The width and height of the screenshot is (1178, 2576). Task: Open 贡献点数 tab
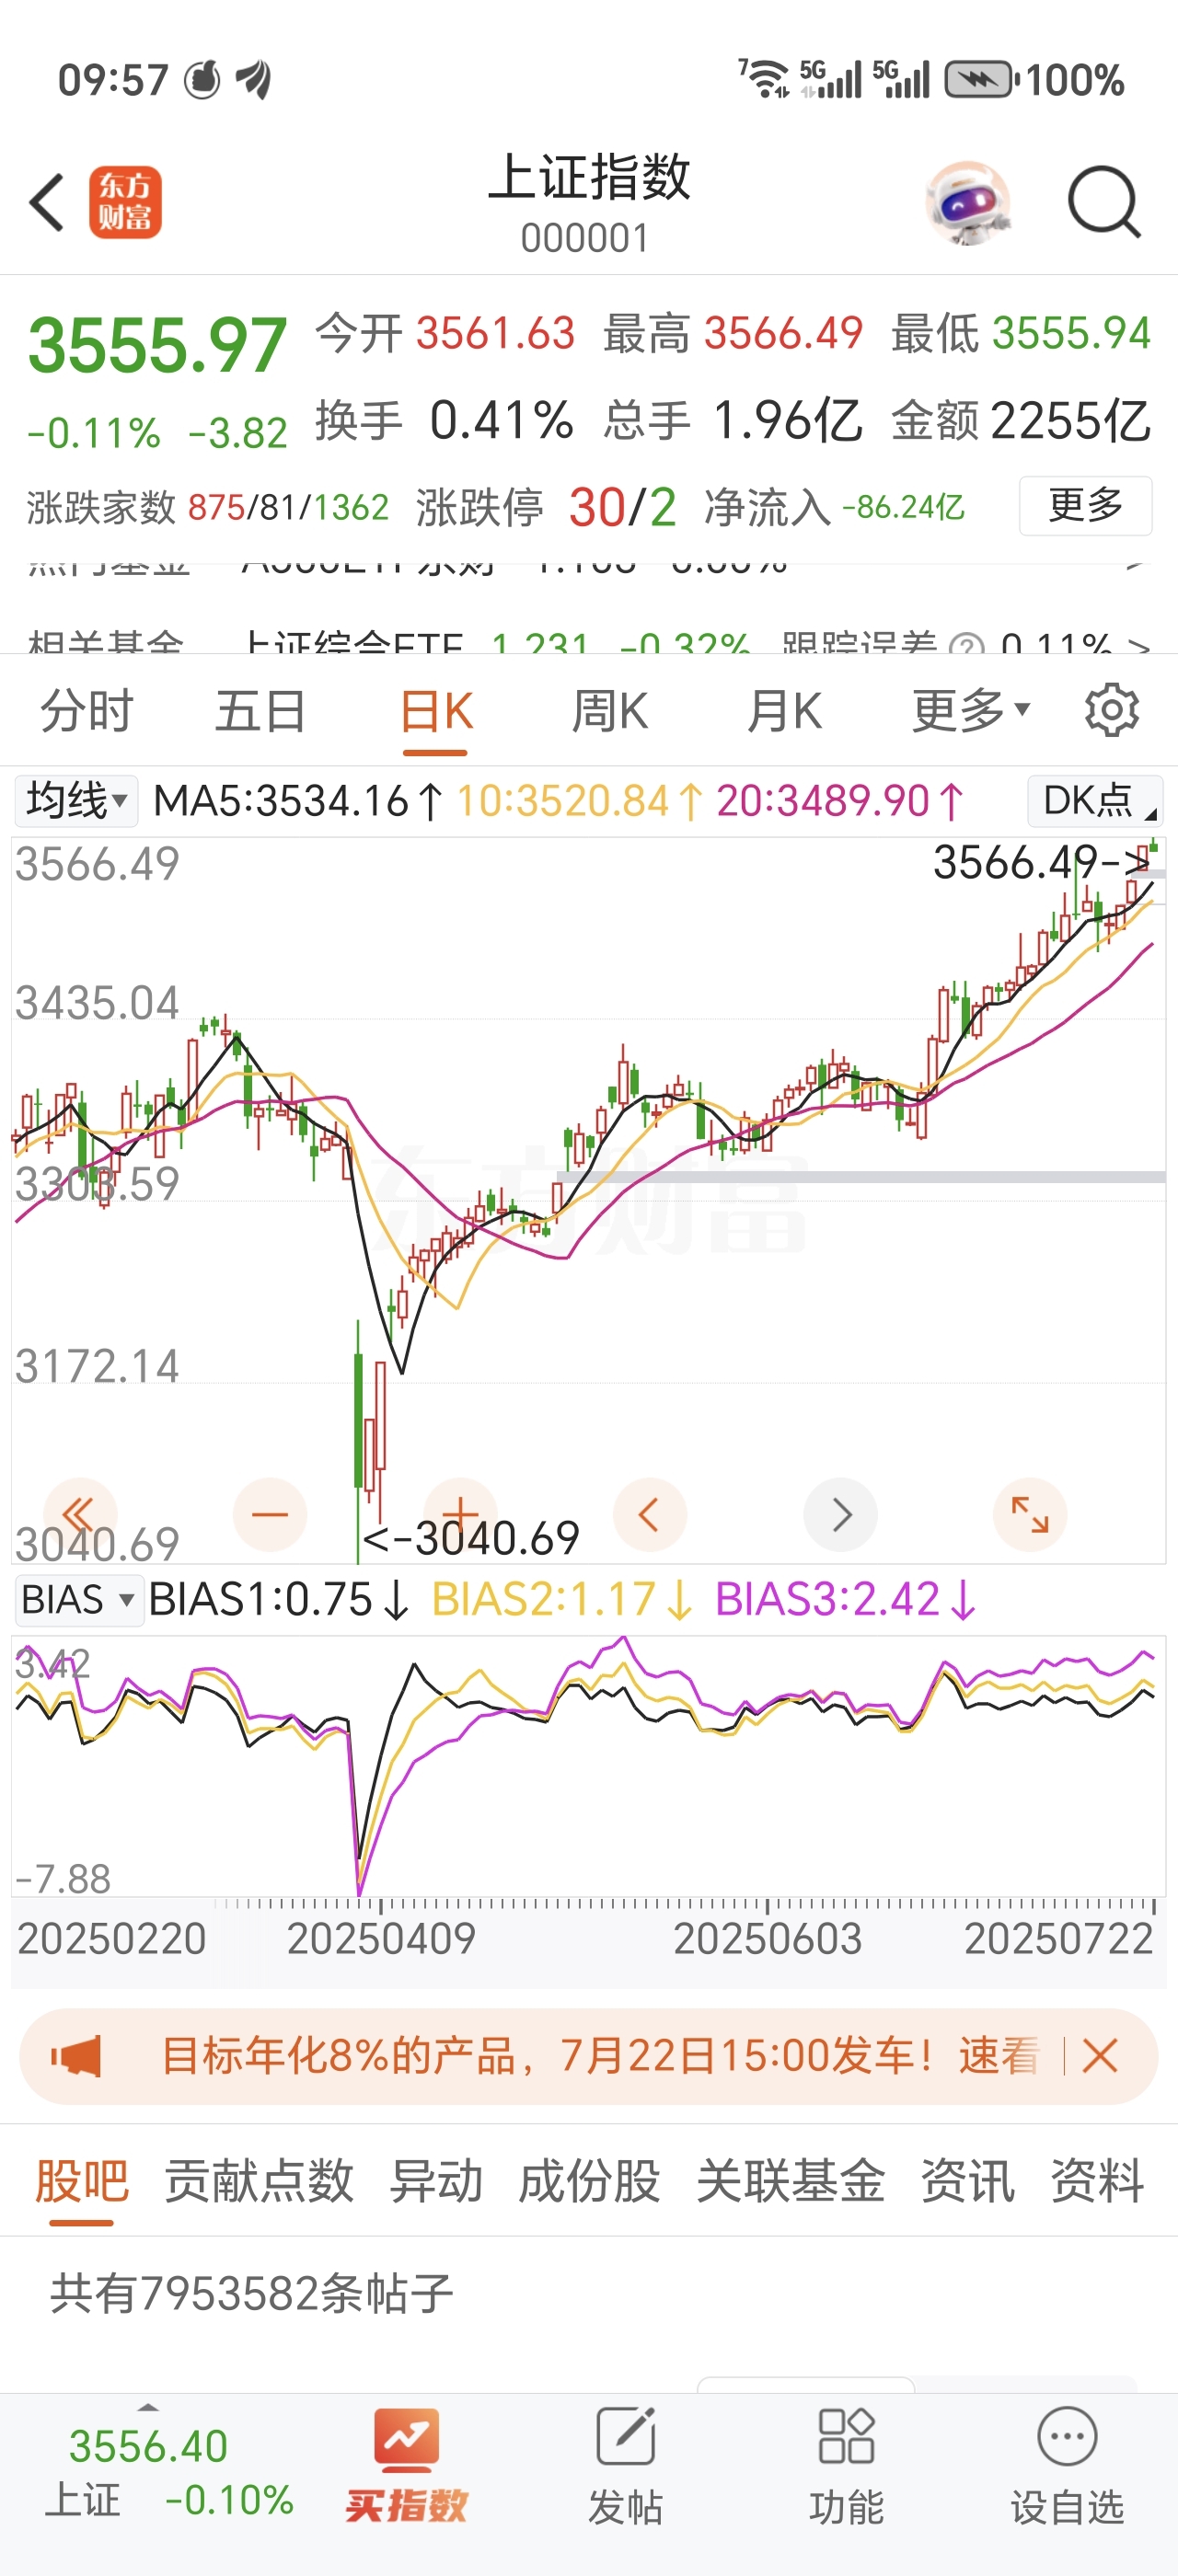[x=259, y=2180]
